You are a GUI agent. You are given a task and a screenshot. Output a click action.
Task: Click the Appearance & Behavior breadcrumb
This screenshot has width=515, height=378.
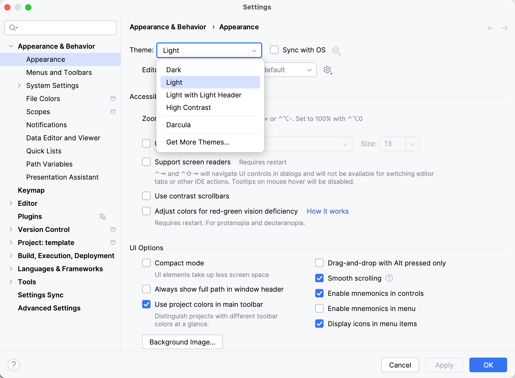tap(168, 27)
